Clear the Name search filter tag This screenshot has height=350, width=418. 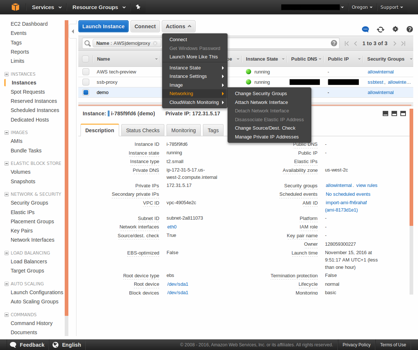point(155,43)
